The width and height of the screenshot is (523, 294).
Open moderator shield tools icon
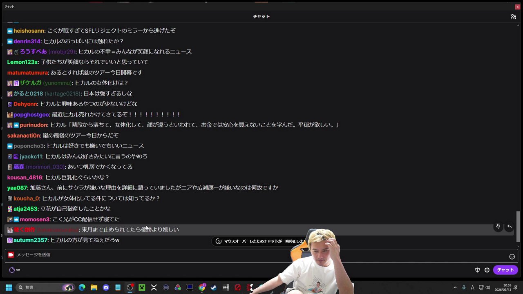tap(477, 270)
